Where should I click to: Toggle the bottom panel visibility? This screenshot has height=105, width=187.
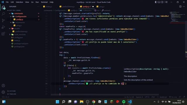coord(159,2)
